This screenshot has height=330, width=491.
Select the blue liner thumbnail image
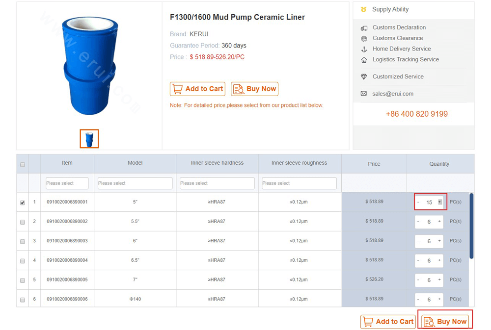(89, 139)
